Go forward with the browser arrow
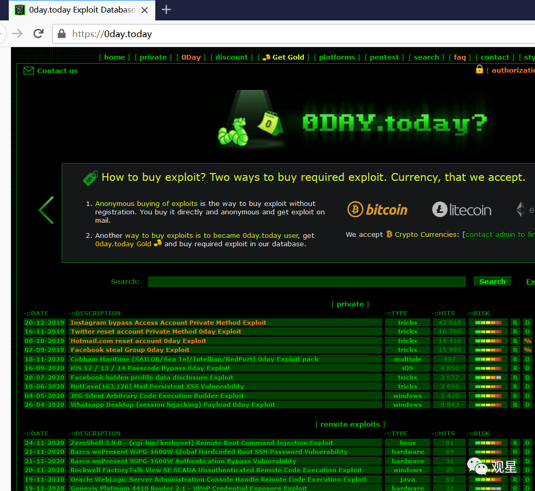This screenshot has height=491, width=535. (x=17, y=33)
